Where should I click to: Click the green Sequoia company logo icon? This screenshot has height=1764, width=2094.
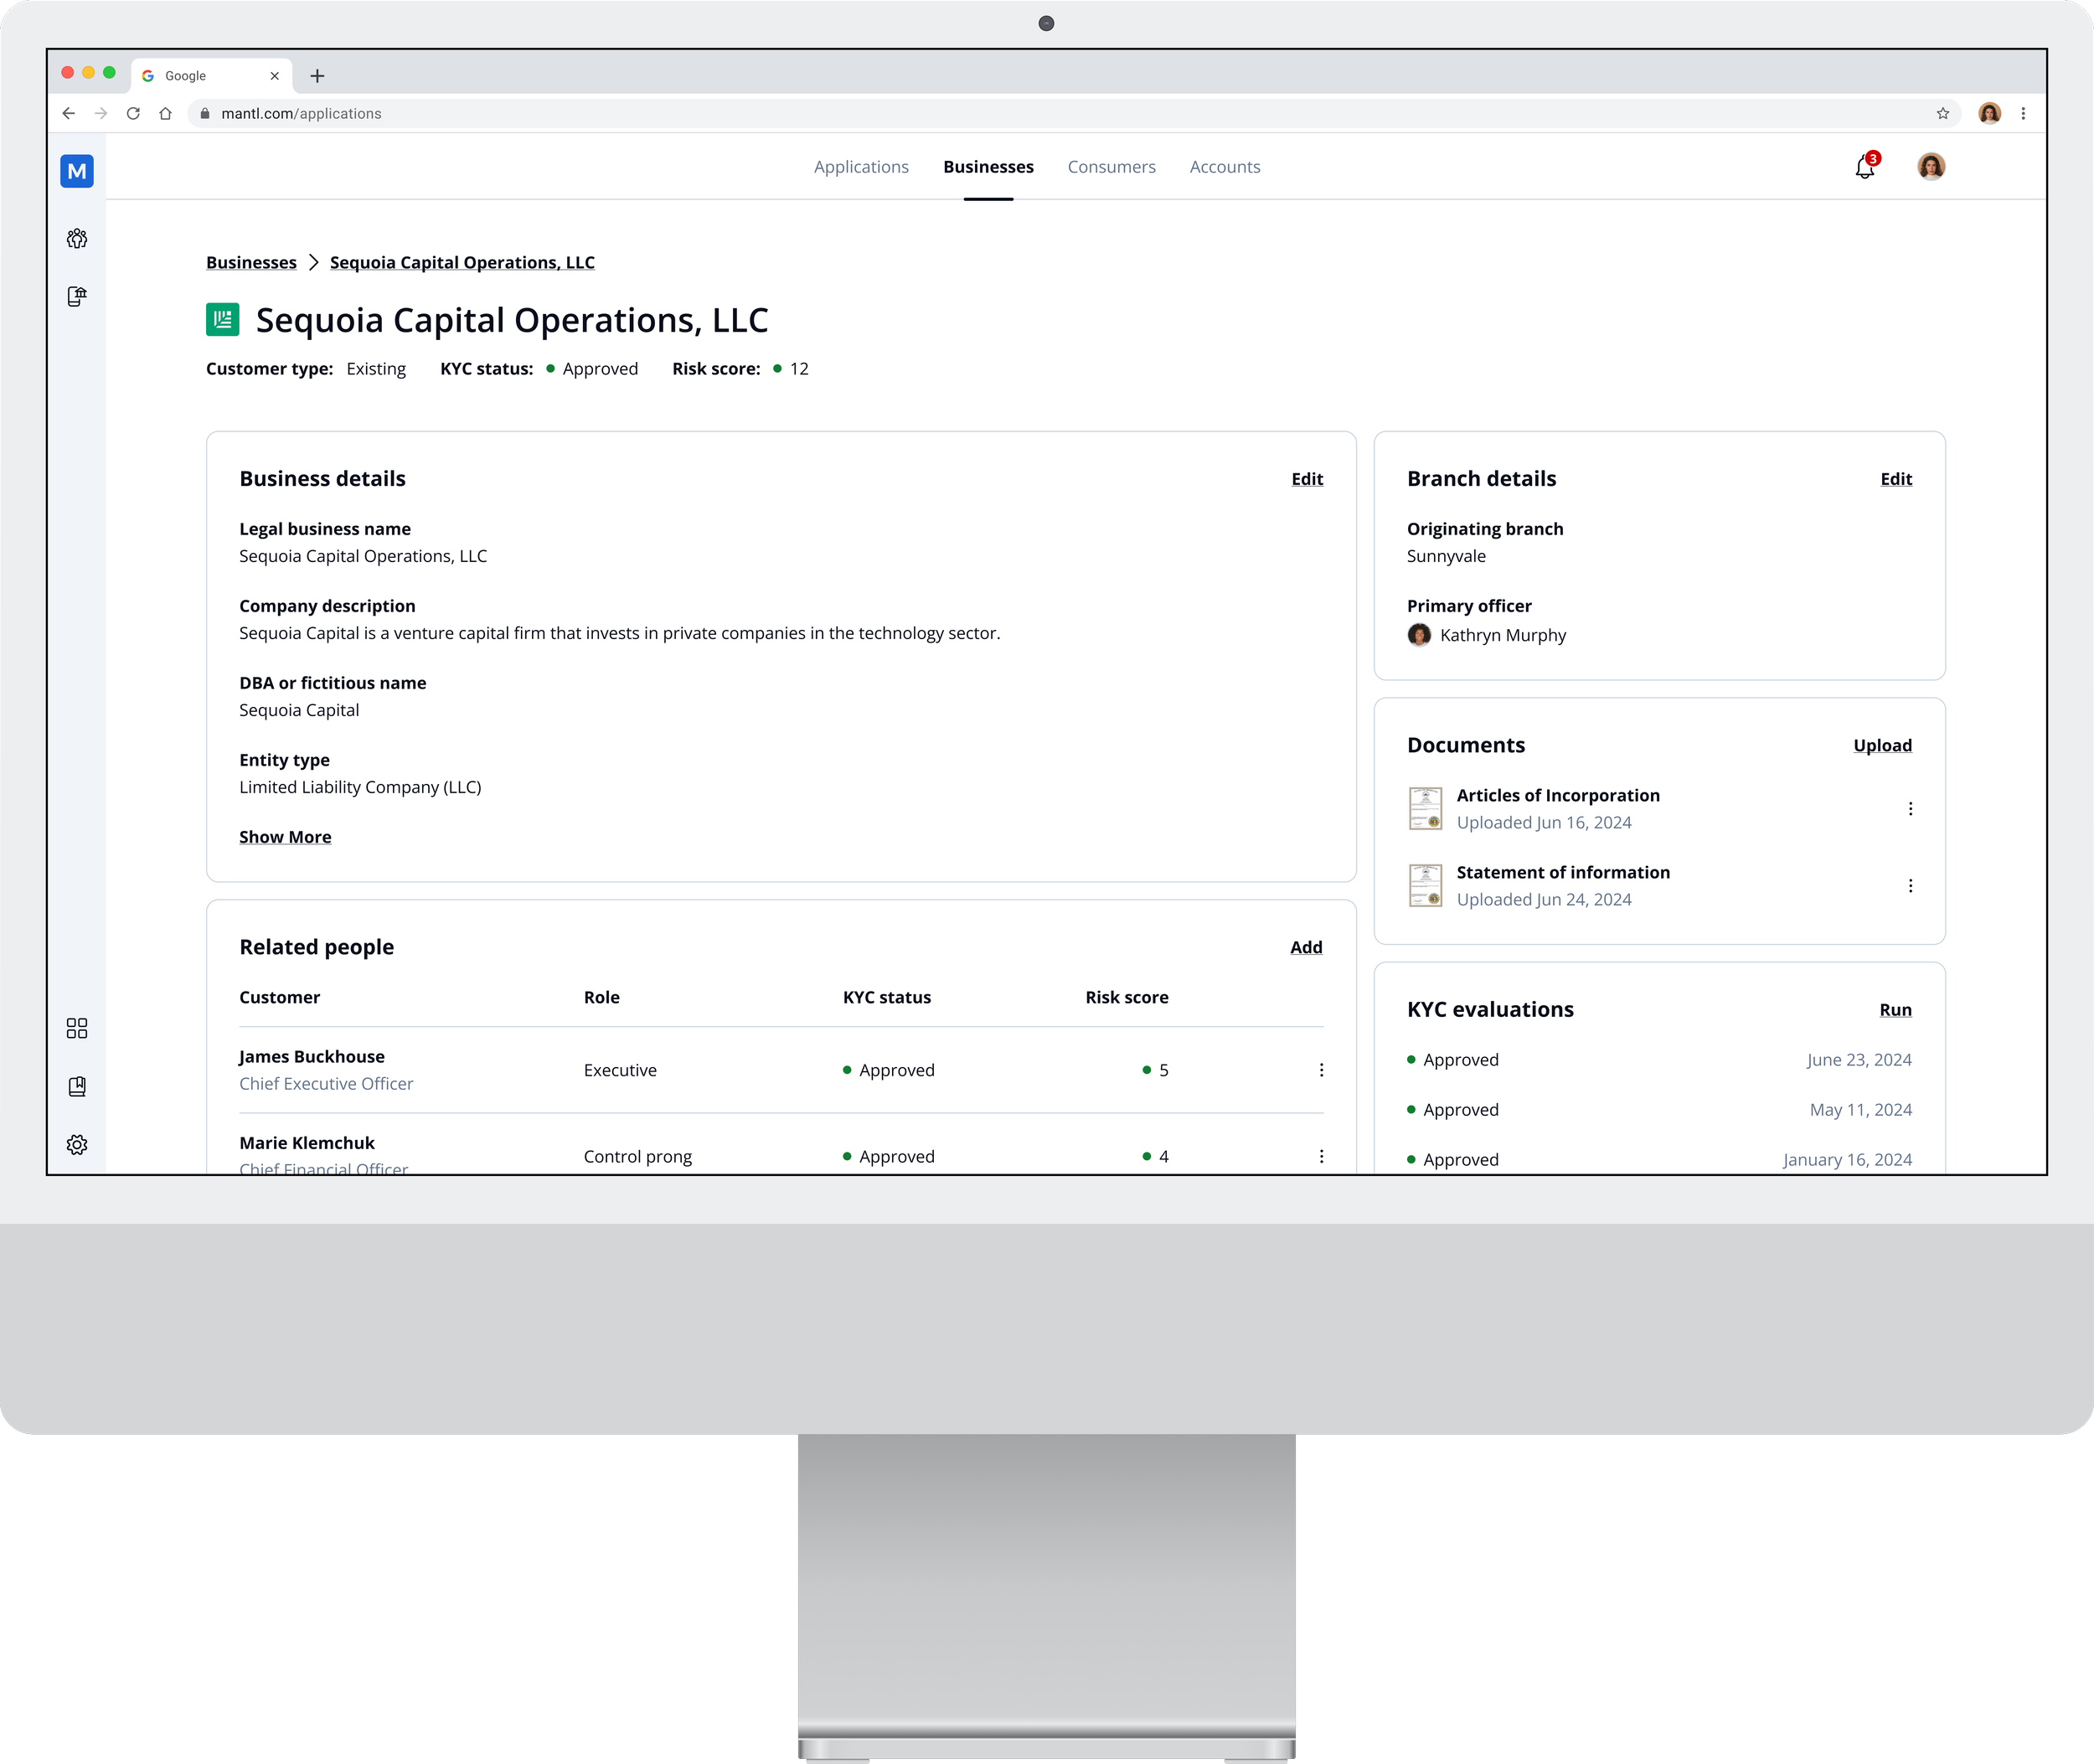tap(222, 320)
